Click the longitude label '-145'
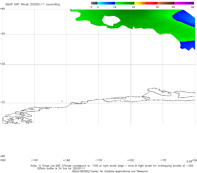197x173 pixels. point(34,160)
